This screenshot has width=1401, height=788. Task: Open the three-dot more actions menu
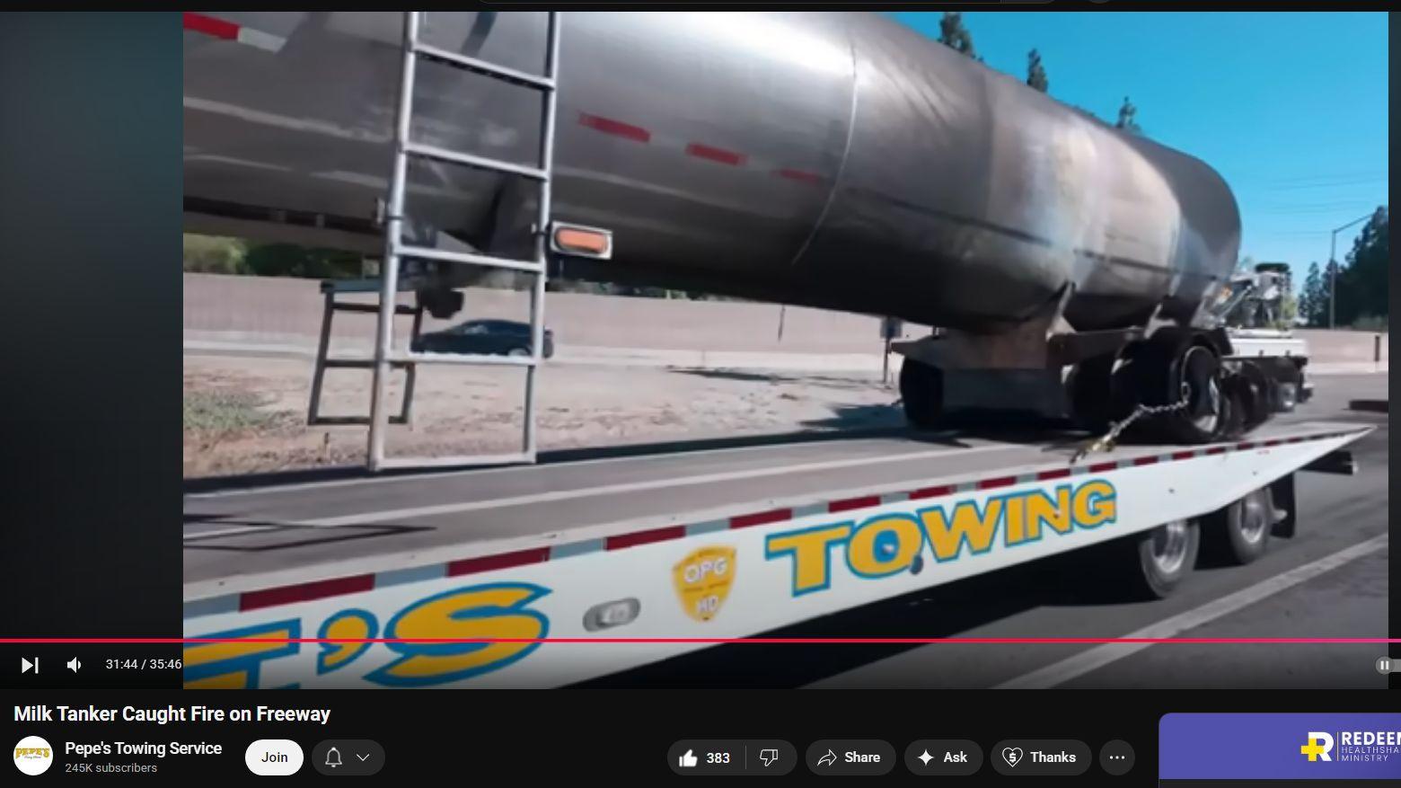point(1116,757)
